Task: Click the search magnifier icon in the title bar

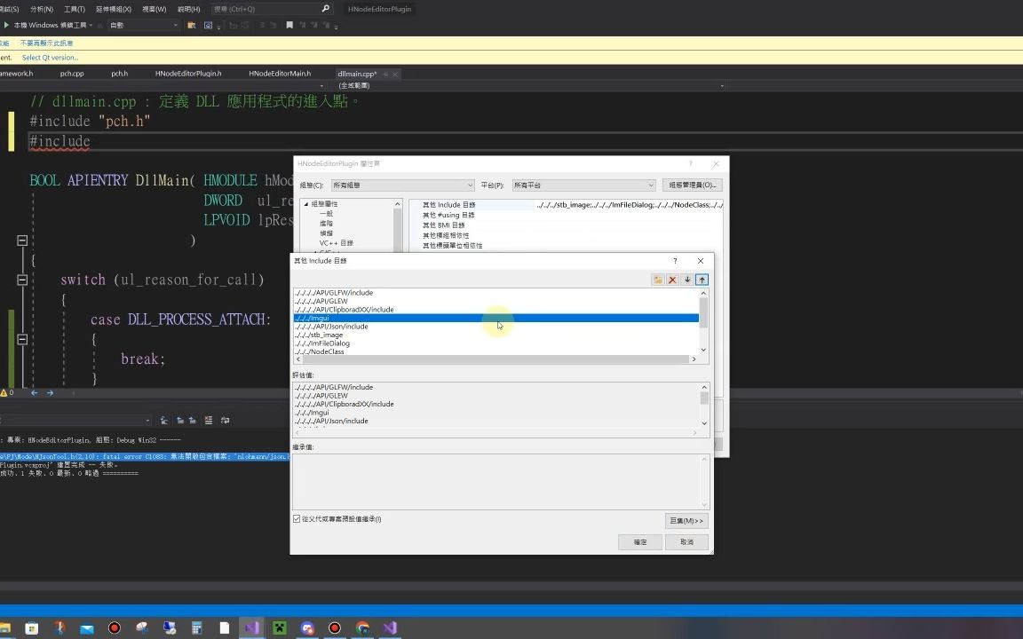Action: click(x=326, y=9)
